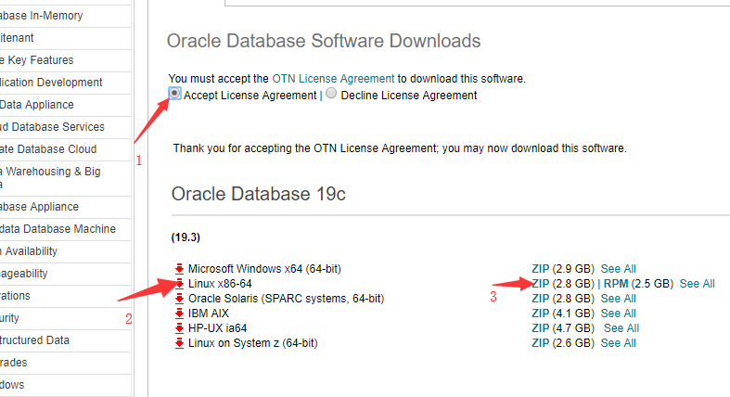Download the Linux x86-64 ZIP file

541,284
